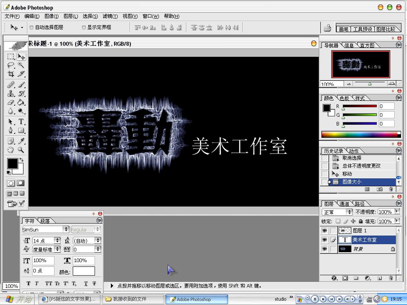This screenshot has width=407, height=305.
Task: Toggle lock all icon
Action: pyautogui.click(x=360, y=221)
